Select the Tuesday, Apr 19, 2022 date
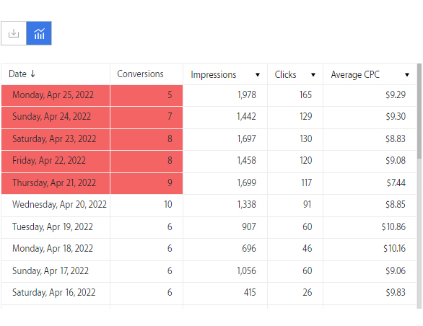 pyautogui.click(x=53, y=226)
